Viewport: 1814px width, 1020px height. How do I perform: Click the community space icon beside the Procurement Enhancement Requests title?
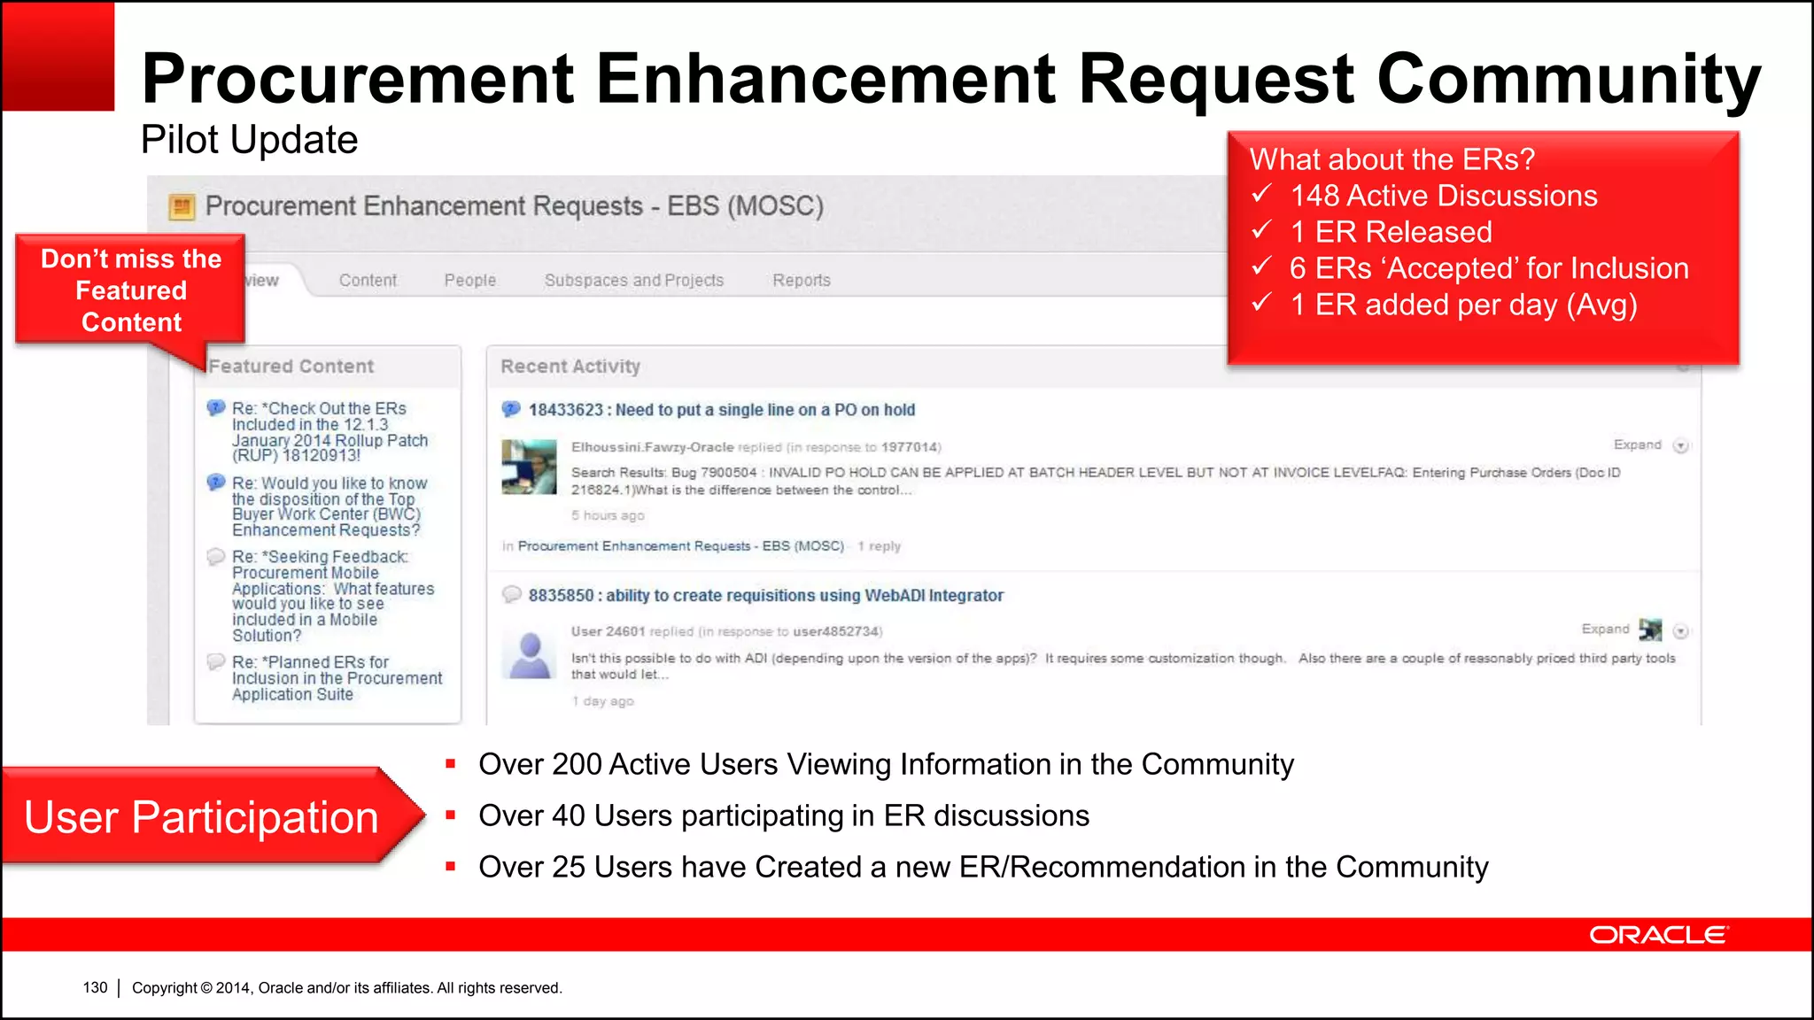182,207
